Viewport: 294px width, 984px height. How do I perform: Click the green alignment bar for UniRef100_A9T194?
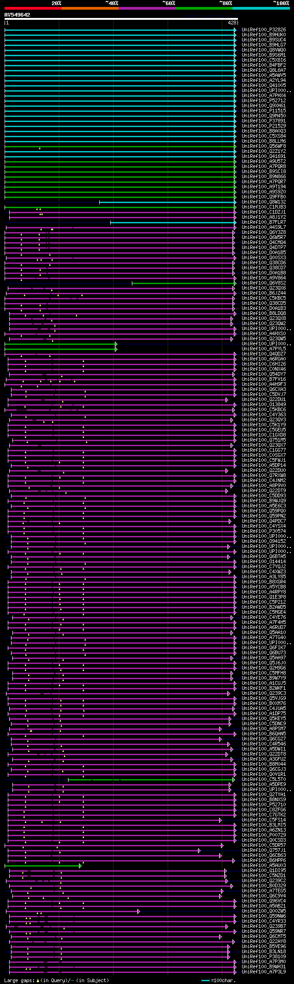click(120, 187)
